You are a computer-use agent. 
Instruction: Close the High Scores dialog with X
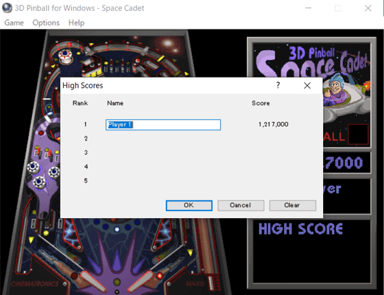pos(307,86)
